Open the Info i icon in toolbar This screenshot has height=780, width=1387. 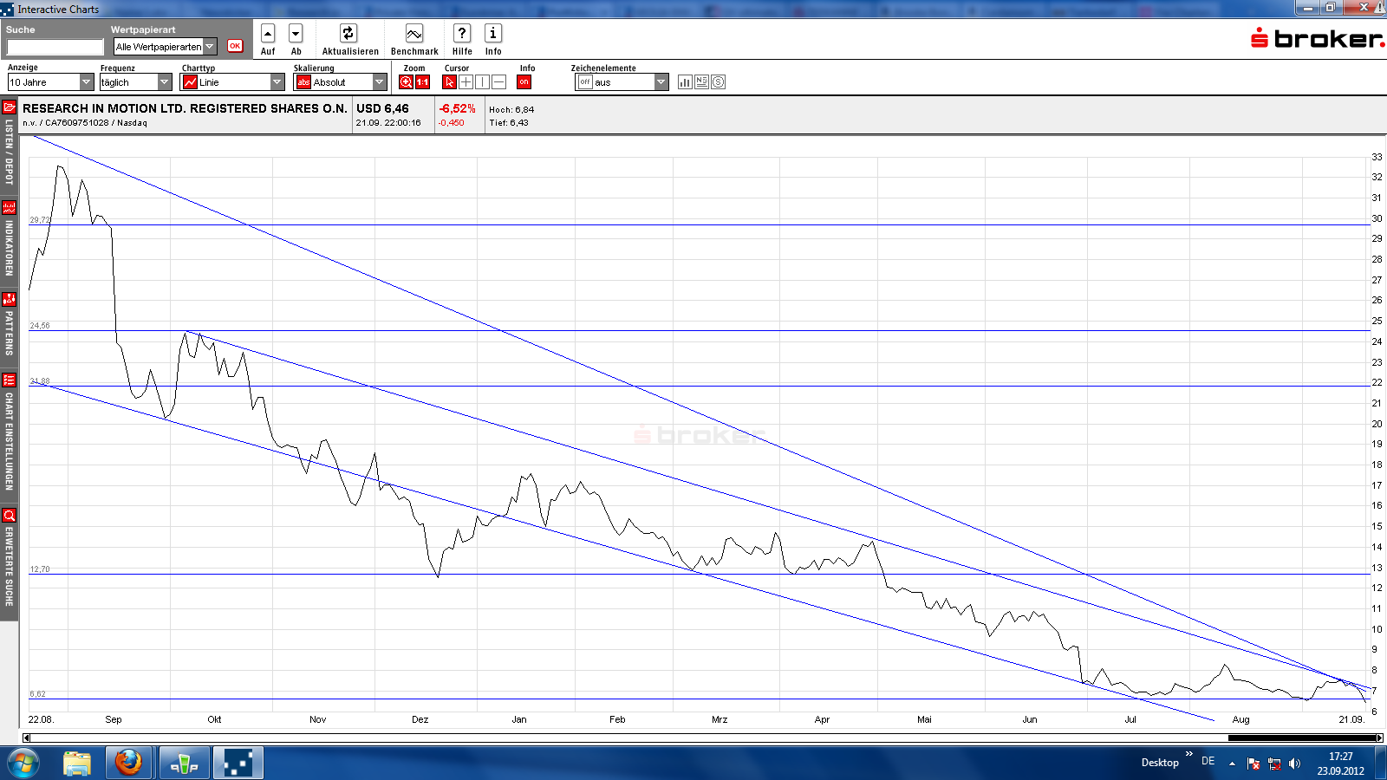click(493, 34)
